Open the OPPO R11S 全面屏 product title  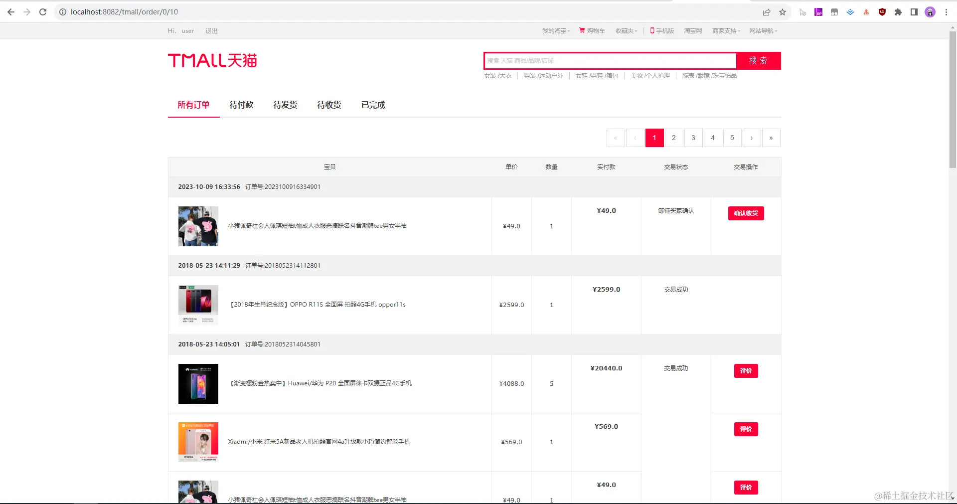317,305
